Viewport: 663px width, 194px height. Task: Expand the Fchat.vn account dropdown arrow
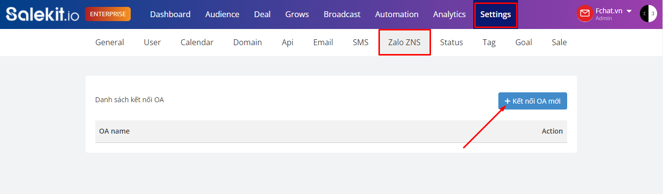pos(629,11)
